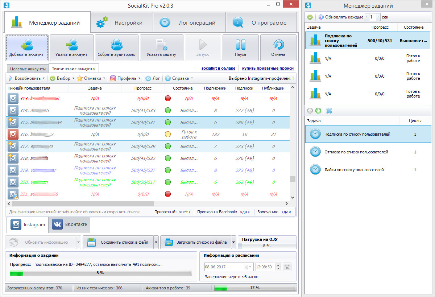Increase the schedule time with the up arrow
This screenshot has width=435, height=297.
278,265
